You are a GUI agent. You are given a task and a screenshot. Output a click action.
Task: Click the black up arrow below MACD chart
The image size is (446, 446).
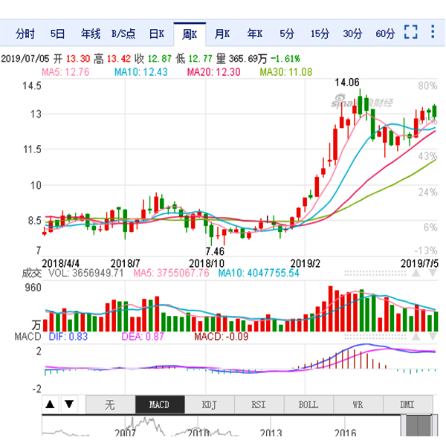(50, 404)
